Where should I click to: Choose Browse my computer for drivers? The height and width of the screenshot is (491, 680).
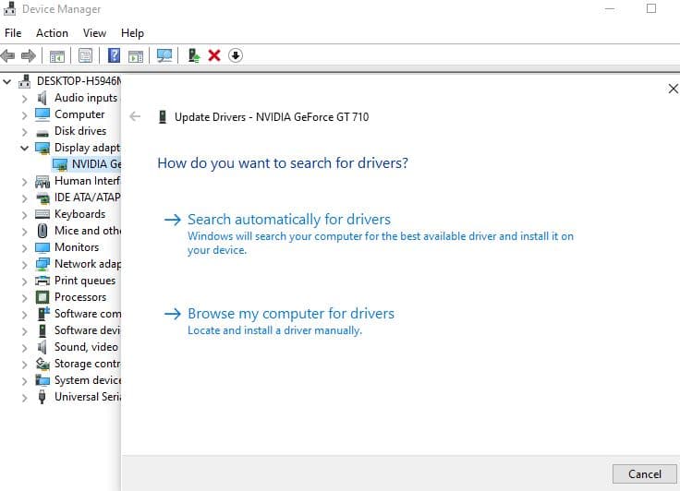pos(290,314)
